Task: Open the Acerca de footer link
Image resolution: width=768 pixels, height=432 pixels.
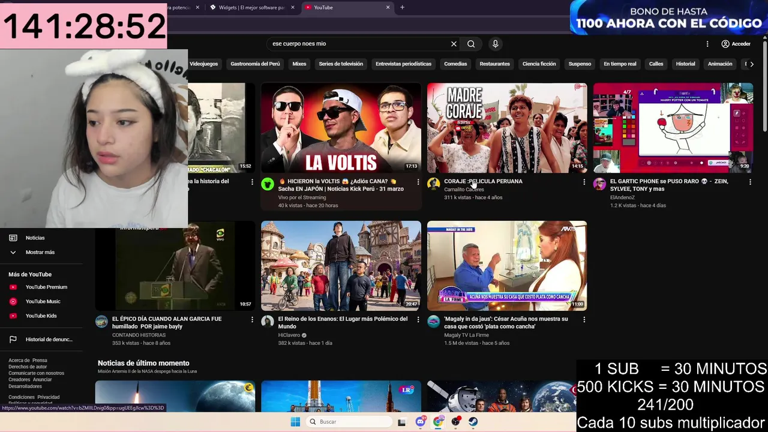Action: 18,361
